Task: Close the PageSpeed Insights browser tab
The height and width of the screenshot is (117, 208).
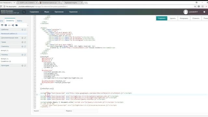Action: 82,3
